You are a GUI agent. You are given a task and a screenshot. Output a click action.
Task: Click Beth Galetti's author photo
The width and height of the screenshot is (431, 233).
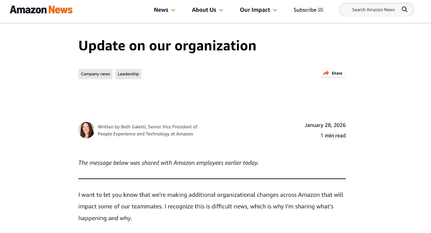click(x=87, y=130)
